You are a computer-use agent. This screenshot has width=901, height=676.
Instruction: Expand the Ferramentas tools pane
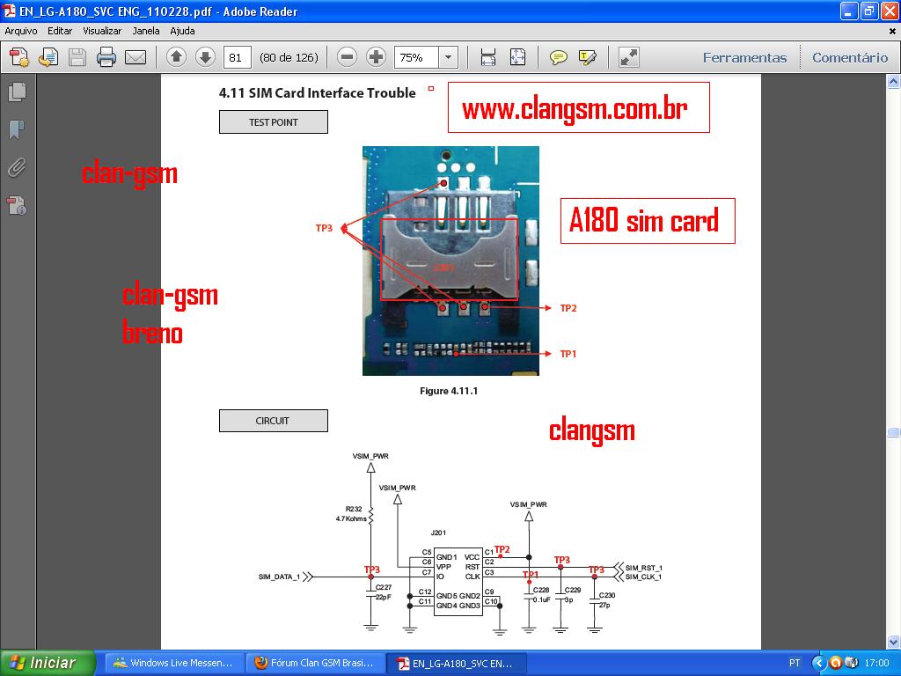(744, 57)
